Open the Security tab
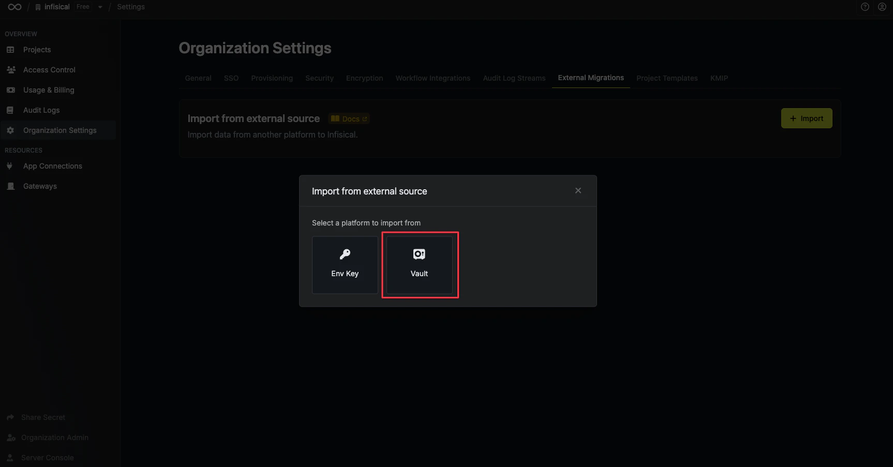 [x=319, y=78]
